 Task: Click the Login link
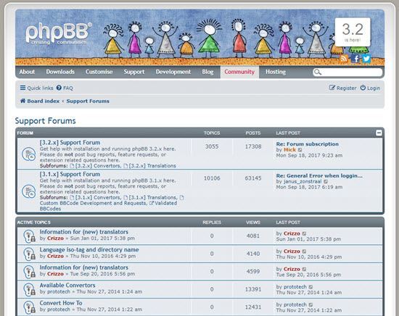point(370,88)
